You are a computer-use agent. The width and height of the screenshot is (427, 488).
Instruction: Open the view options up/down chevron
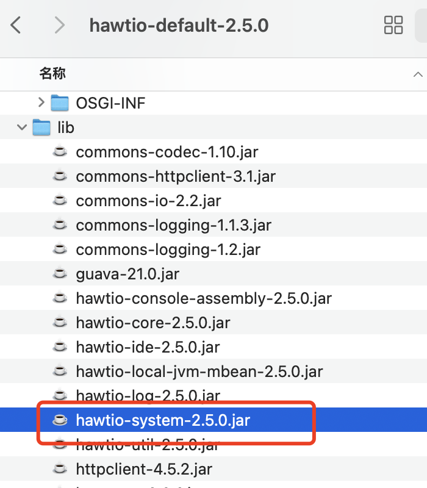click(421, 25)
